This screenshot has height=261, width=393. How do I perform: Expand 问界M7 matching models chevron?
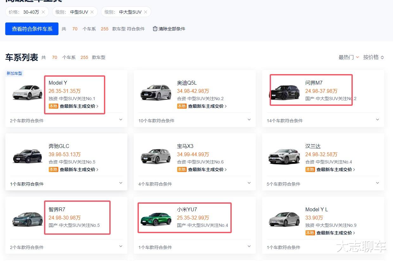377,120
